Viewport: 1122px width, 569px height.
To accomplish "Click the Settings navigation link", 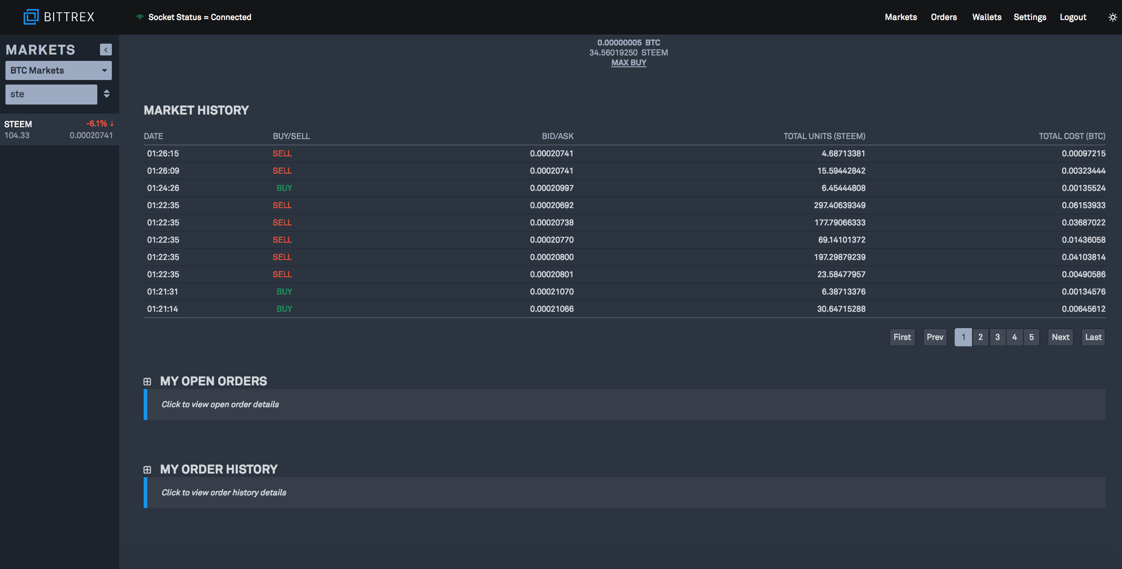I will [1030, 17].
